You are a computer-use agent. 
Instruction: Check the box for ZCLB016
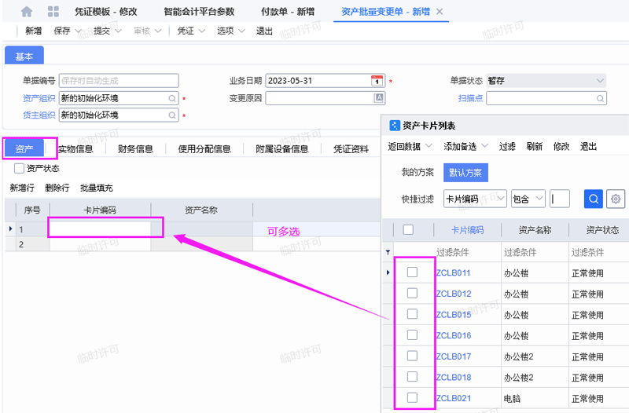pos(412,335)
